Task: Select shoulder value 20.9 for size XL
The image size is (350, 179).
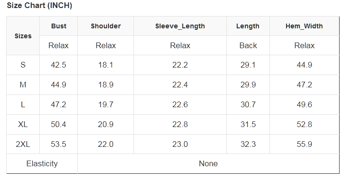Action: click(106, 125)
